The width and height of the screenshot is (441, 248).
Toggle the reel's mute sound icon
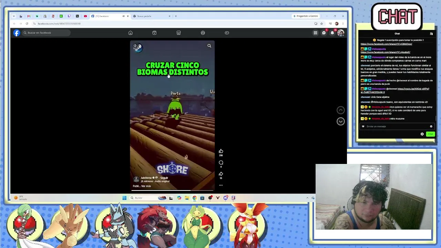135,46
